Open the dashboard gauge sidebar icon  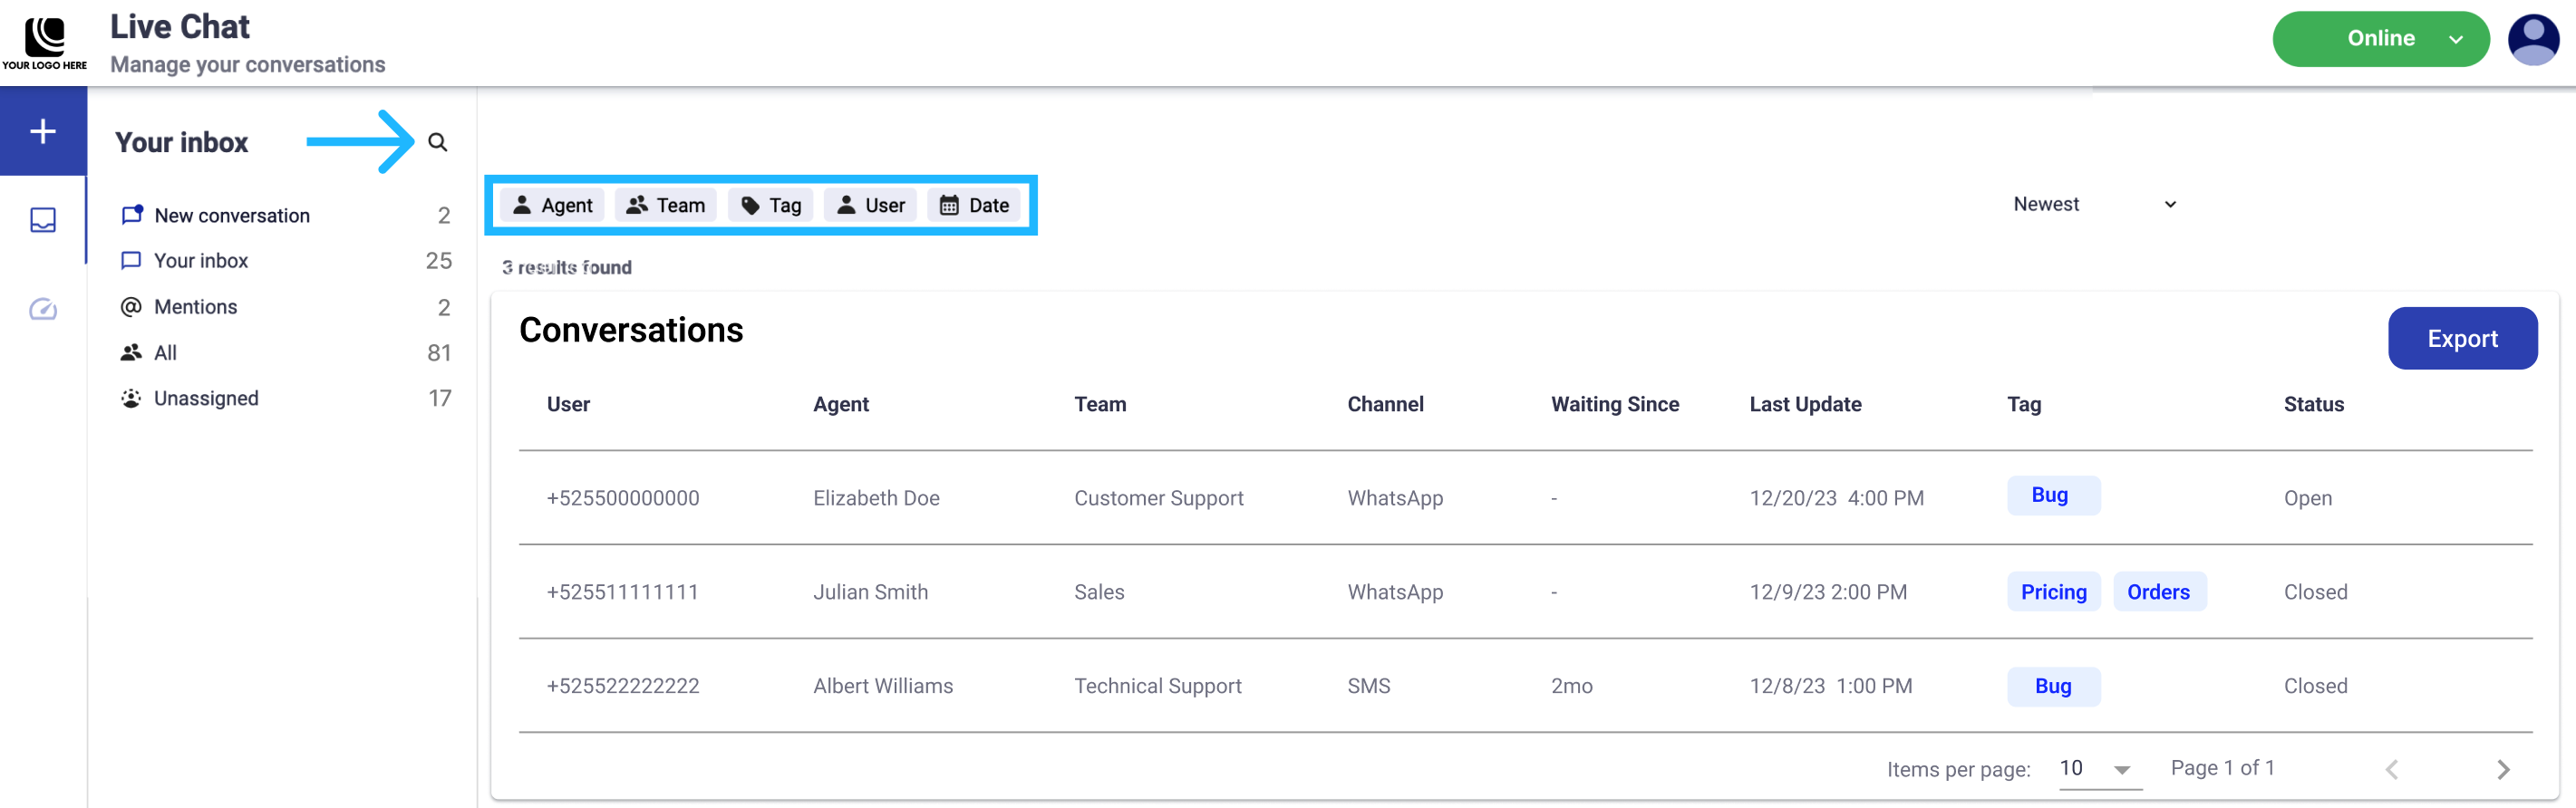[x=43, y=309]
